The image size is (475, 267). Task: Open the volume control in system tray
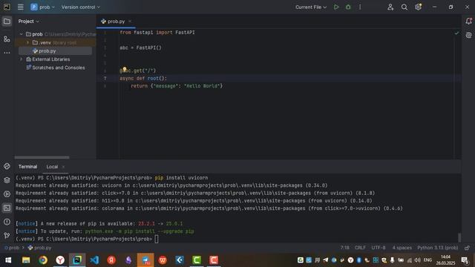click(x=417, y=260)
